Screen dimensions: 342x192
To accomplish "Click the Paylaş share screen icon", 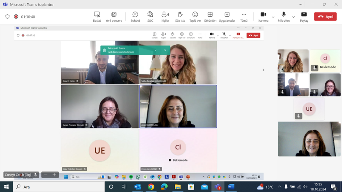I will pyautogui.click(x=304, y=16).
